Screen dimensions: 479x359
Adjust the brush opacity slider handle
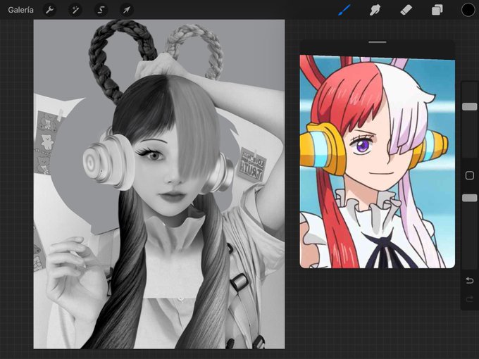(x=470, y=198)
